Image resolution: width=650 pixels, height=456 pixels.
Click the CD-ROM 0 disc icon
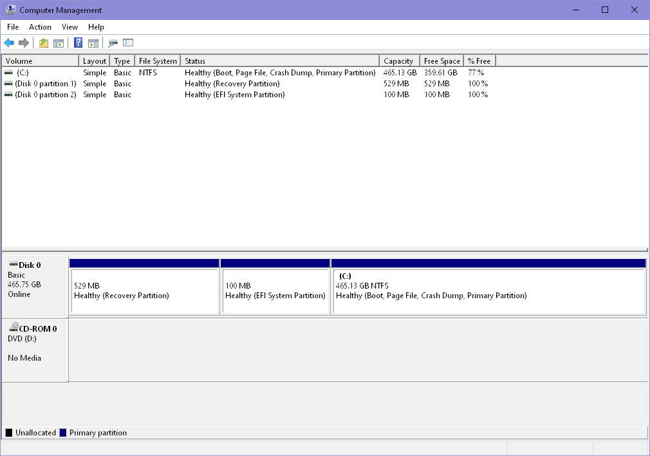pos(14,327)
